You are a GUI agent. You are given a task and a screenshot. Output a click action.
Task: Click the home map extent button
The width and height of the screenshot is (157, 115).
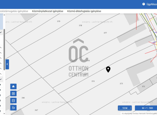pyautogui.click(x=13, y=86)
